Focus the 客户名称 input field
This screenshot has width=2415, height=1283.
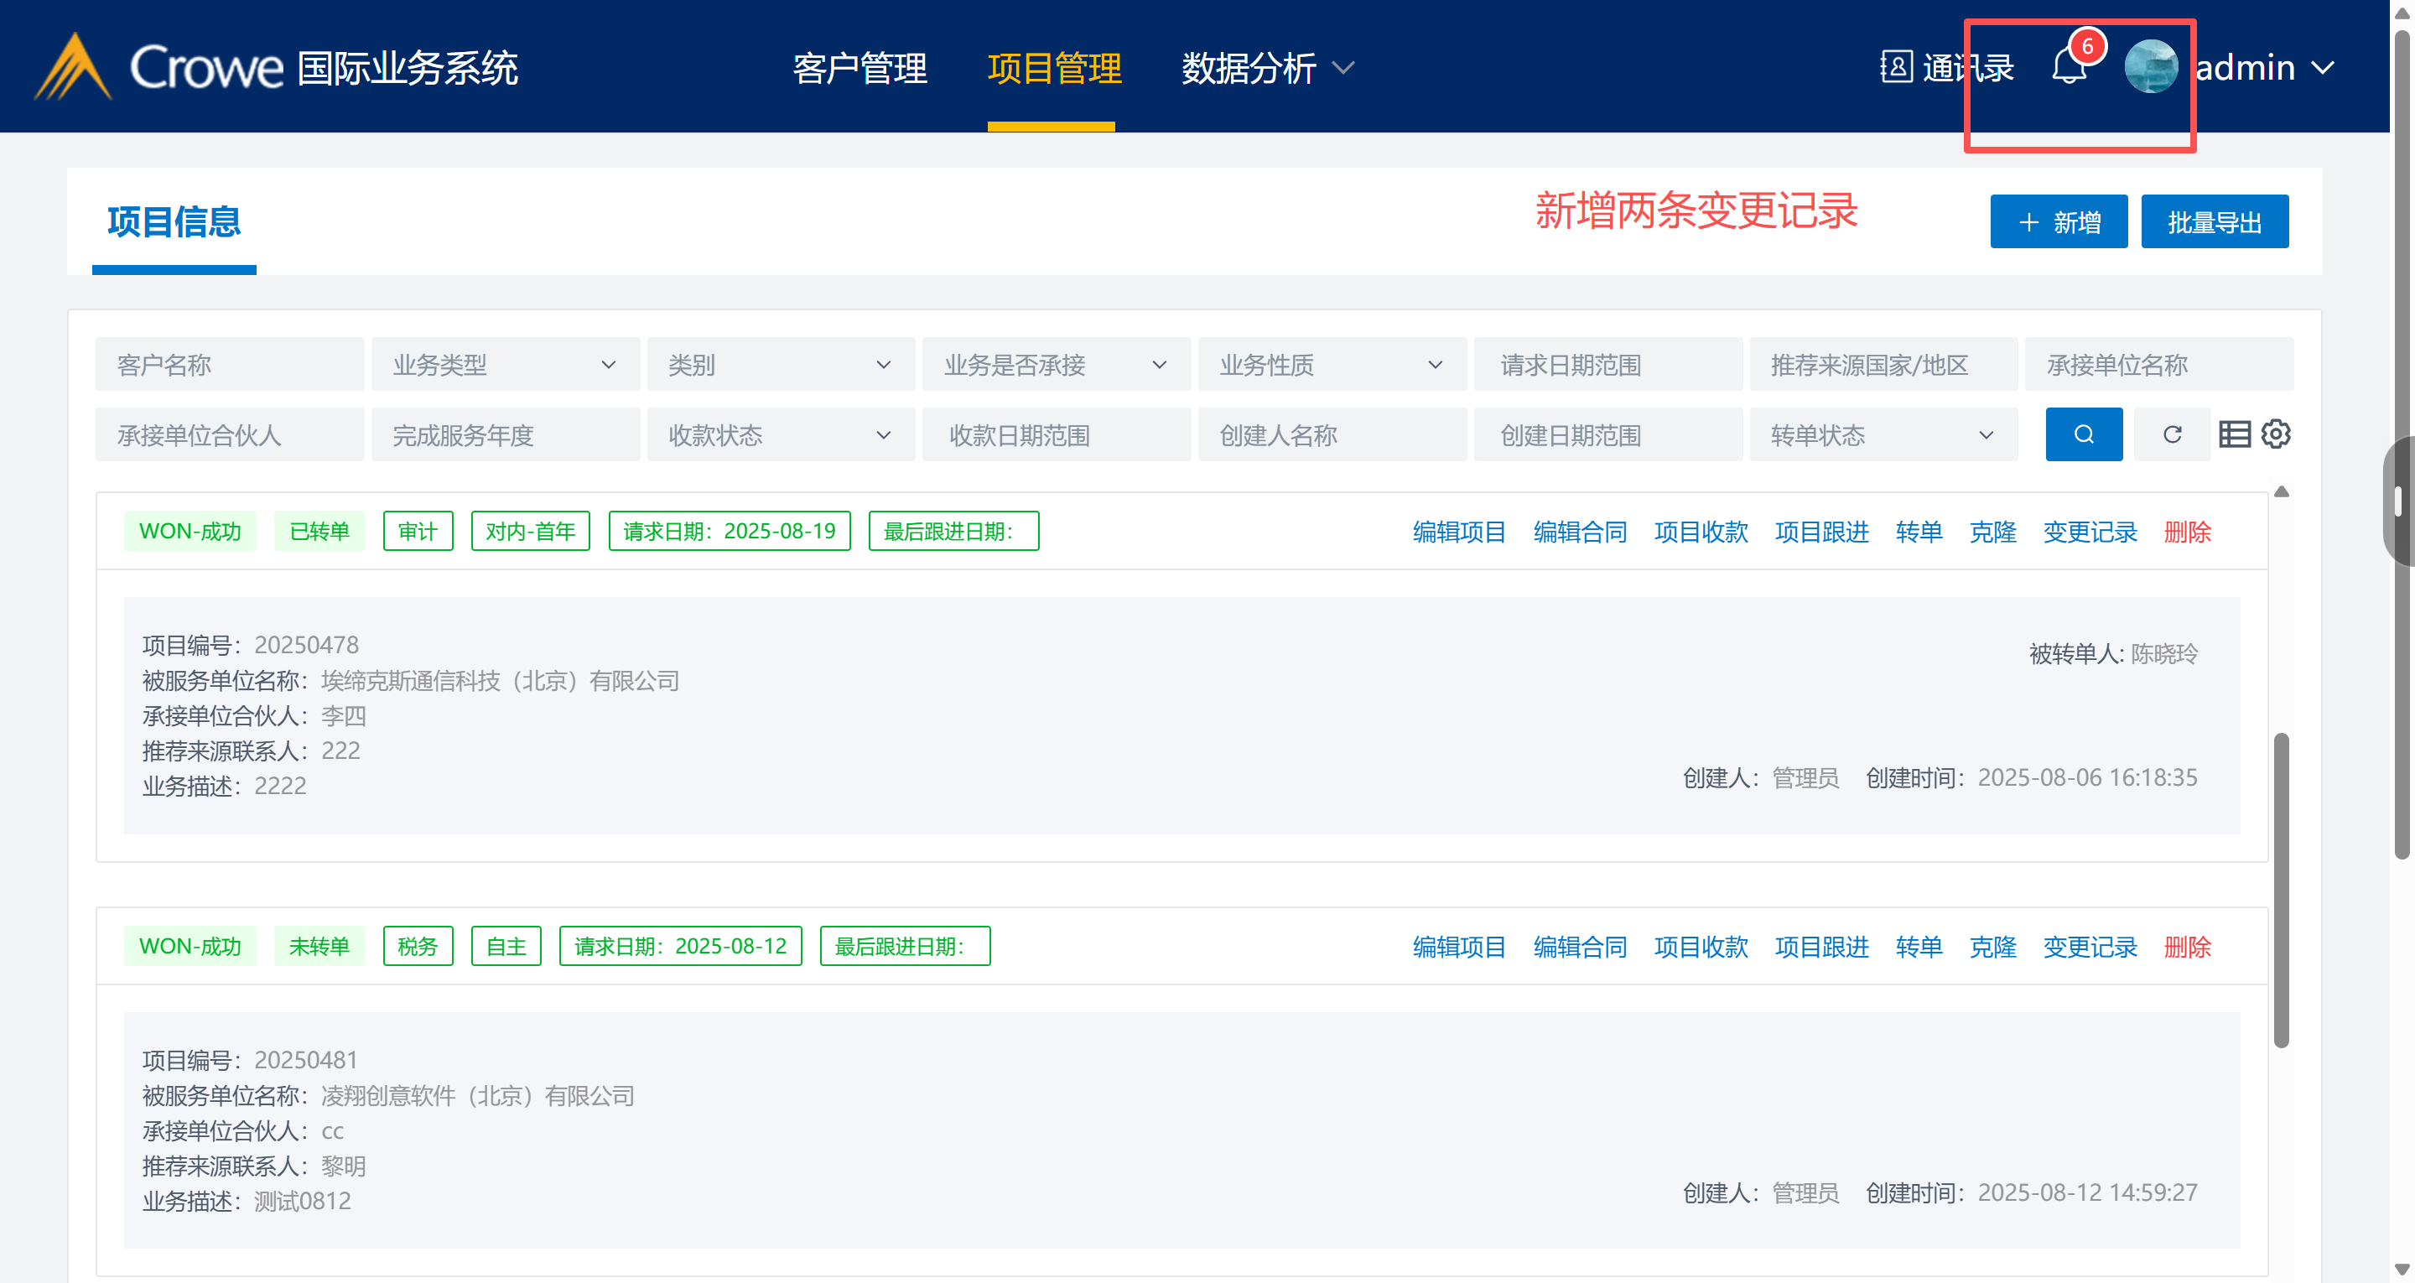point(229,365)
